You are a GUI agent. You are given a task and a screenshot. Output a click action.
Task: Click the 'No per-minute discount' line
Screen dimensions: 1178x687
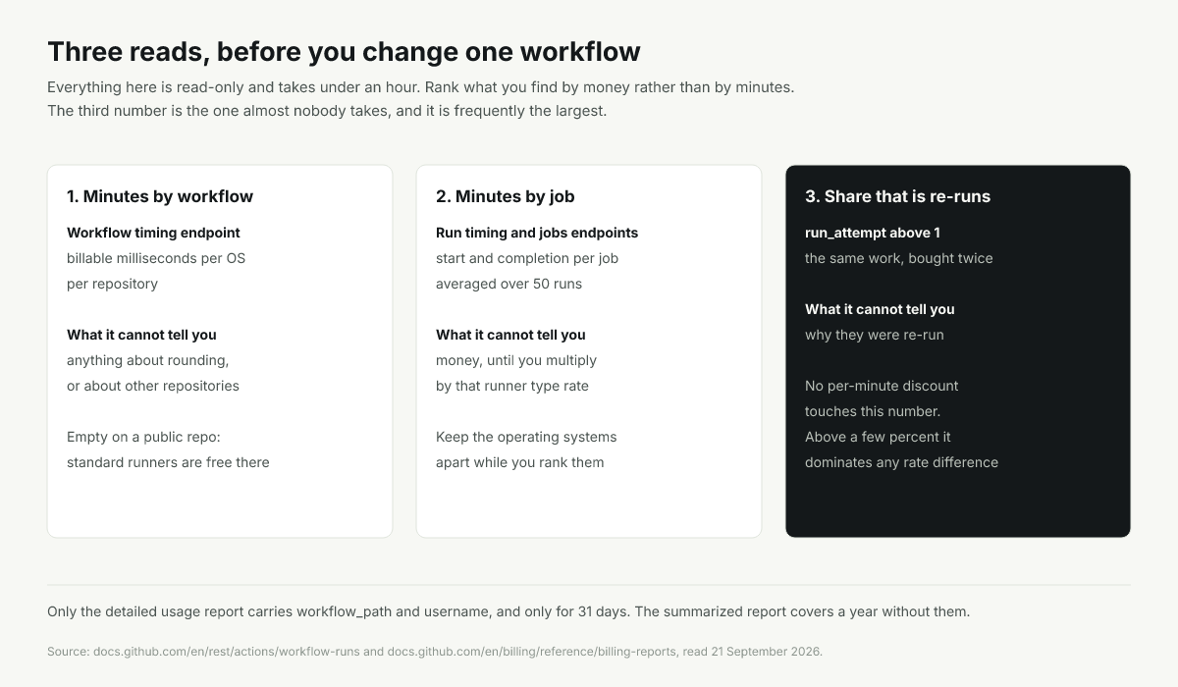click(x=882, y=386)
